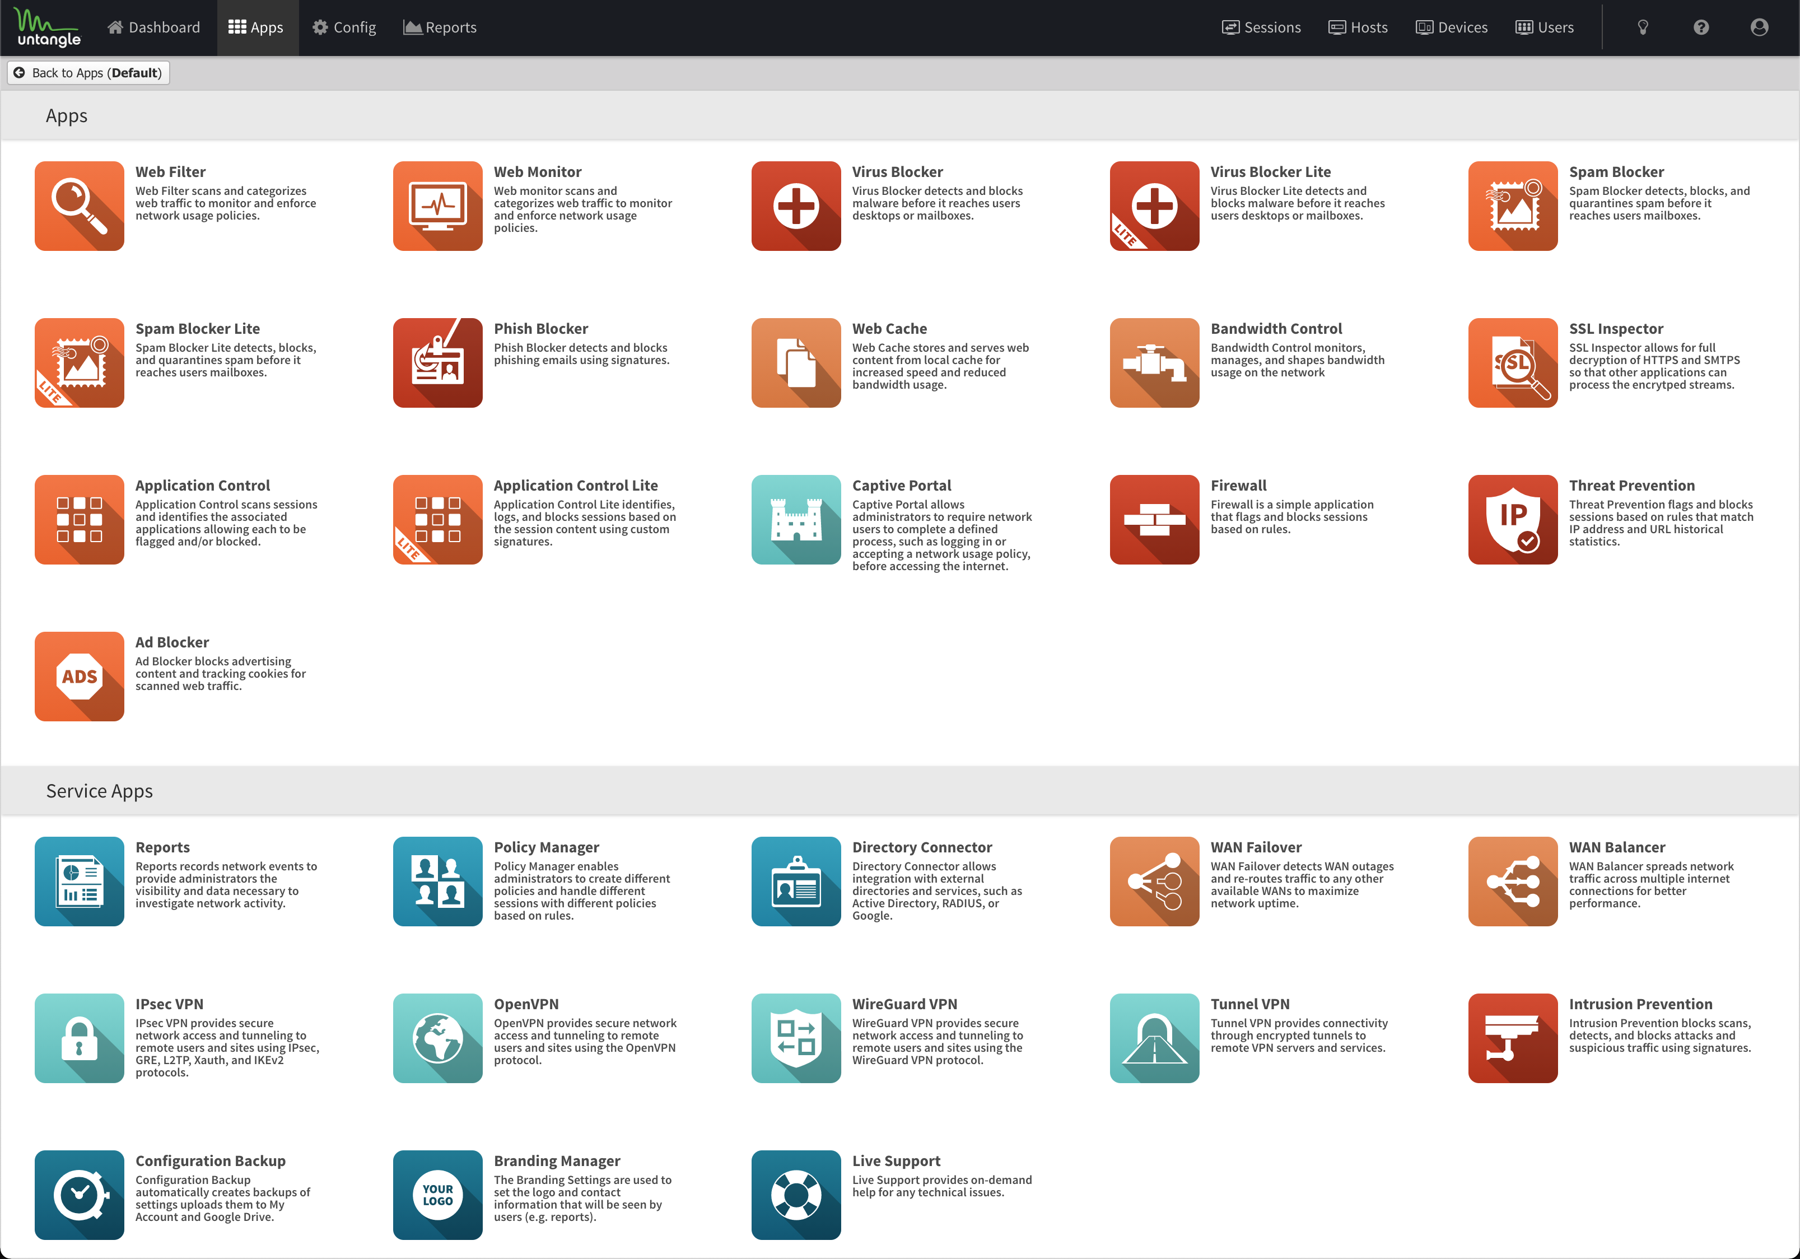Open the Application Control Lite icon

[x=437, y=520]
